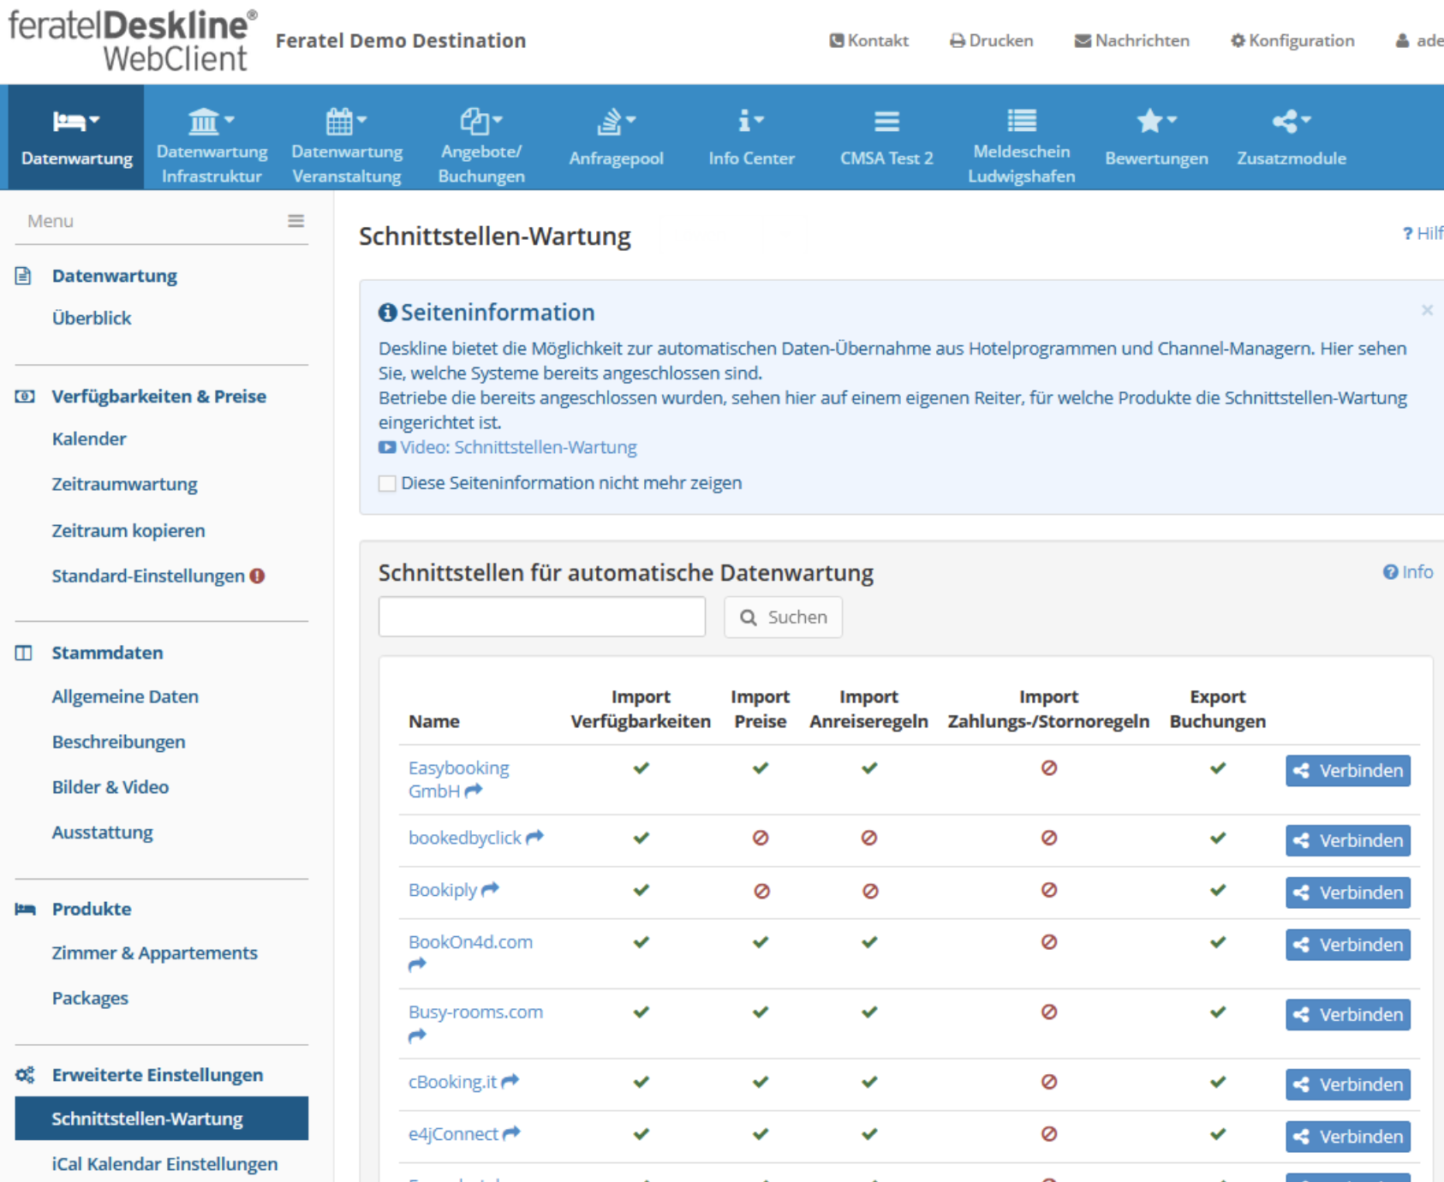Click the Info help link

click(x=1408, y=572)
